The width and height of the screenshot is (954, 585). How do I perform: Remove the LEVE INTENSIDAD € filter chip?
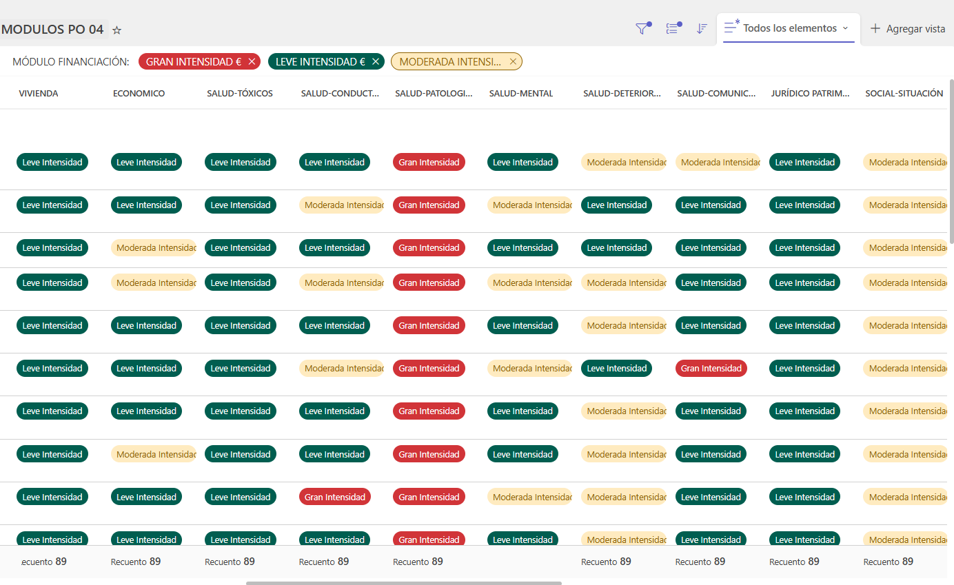pos(376,62)
